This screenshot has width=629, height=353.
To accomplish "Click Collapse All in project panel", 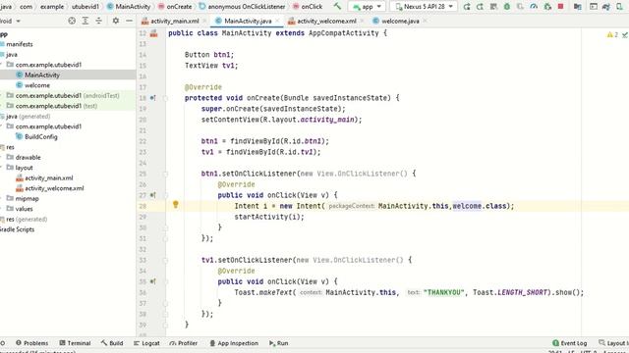I will pyautogui.click(x=98, y=21).
